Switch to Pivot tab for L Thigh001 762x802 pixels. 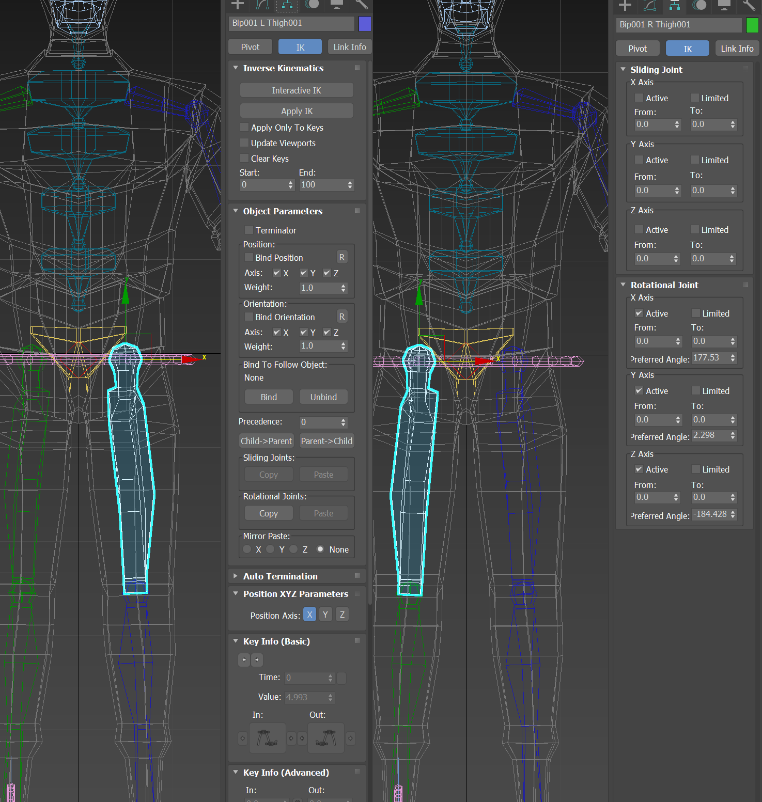tap(250, 47)
